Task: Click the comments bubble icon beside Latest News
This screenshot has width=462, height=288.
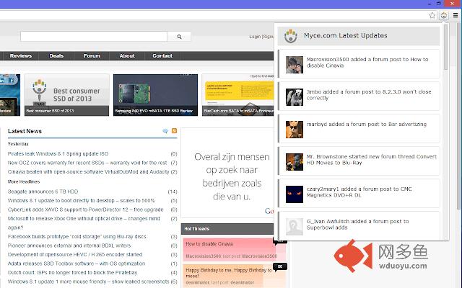Action: [x=165, y=131]
